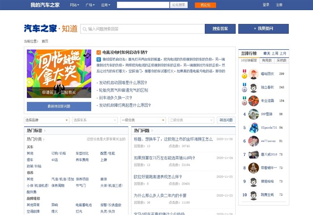Switch to 昨天 ranking tab
Image resolution: width=313 pixels, height=215 pixels.
[x=266, y=53]
